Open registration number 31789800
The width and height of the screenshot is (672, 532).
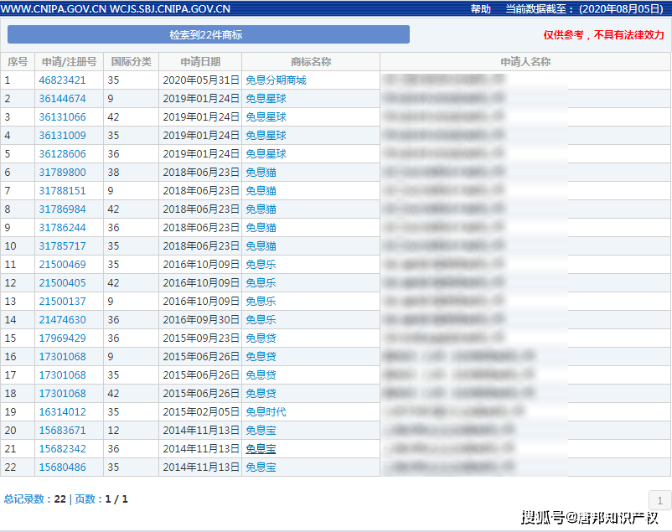(x=62, y=173)
